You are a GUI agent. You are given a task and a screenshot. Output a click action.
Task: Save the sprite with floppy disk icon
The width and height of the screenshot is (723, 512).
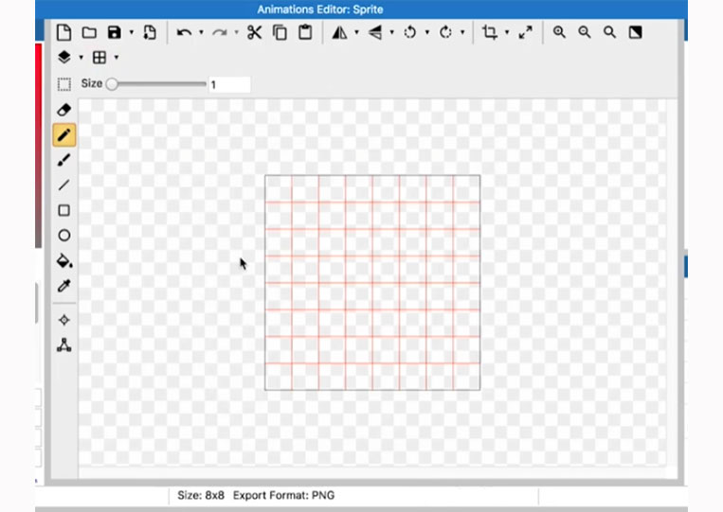click(x=114, y=33)
